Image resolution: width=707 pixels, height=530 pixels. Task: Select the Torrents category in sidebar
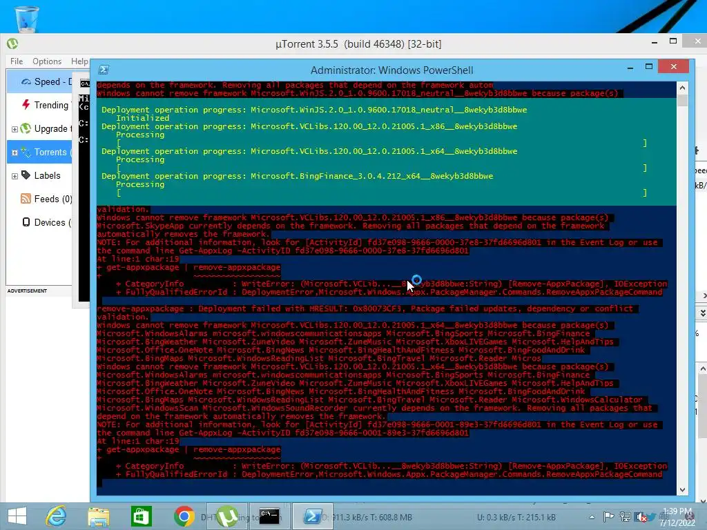click(39, 152)
